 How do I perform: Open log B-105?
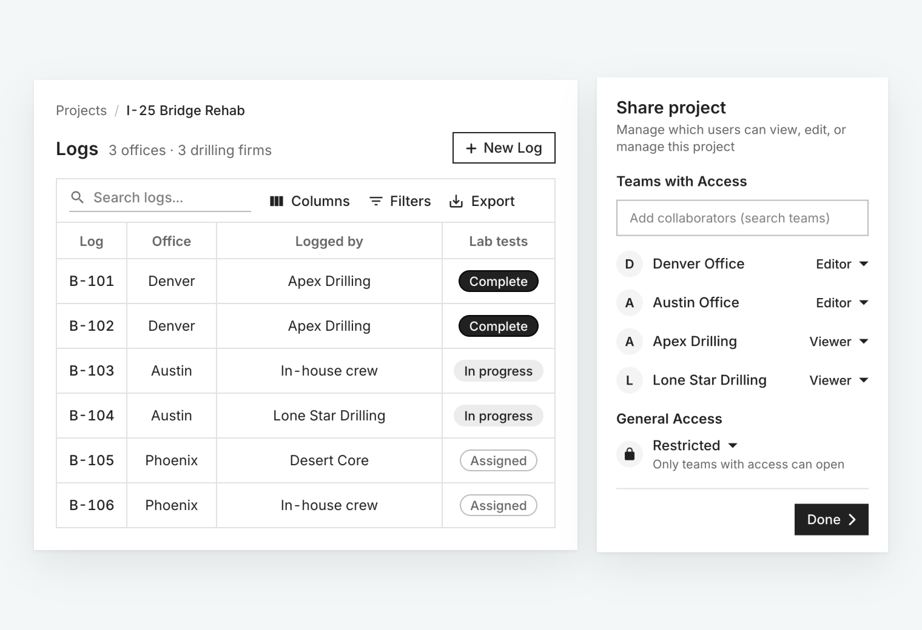tap(92, 460)
